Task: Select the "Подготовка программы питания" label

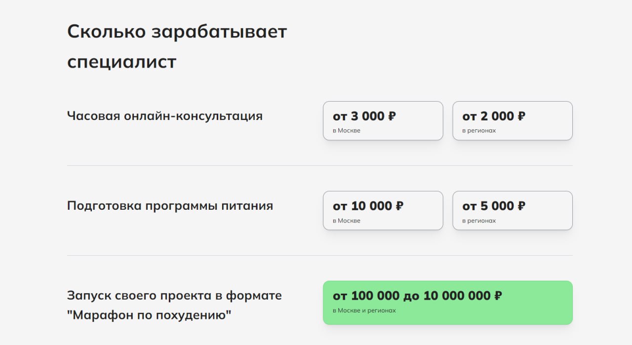Action: tap(170, 206)
